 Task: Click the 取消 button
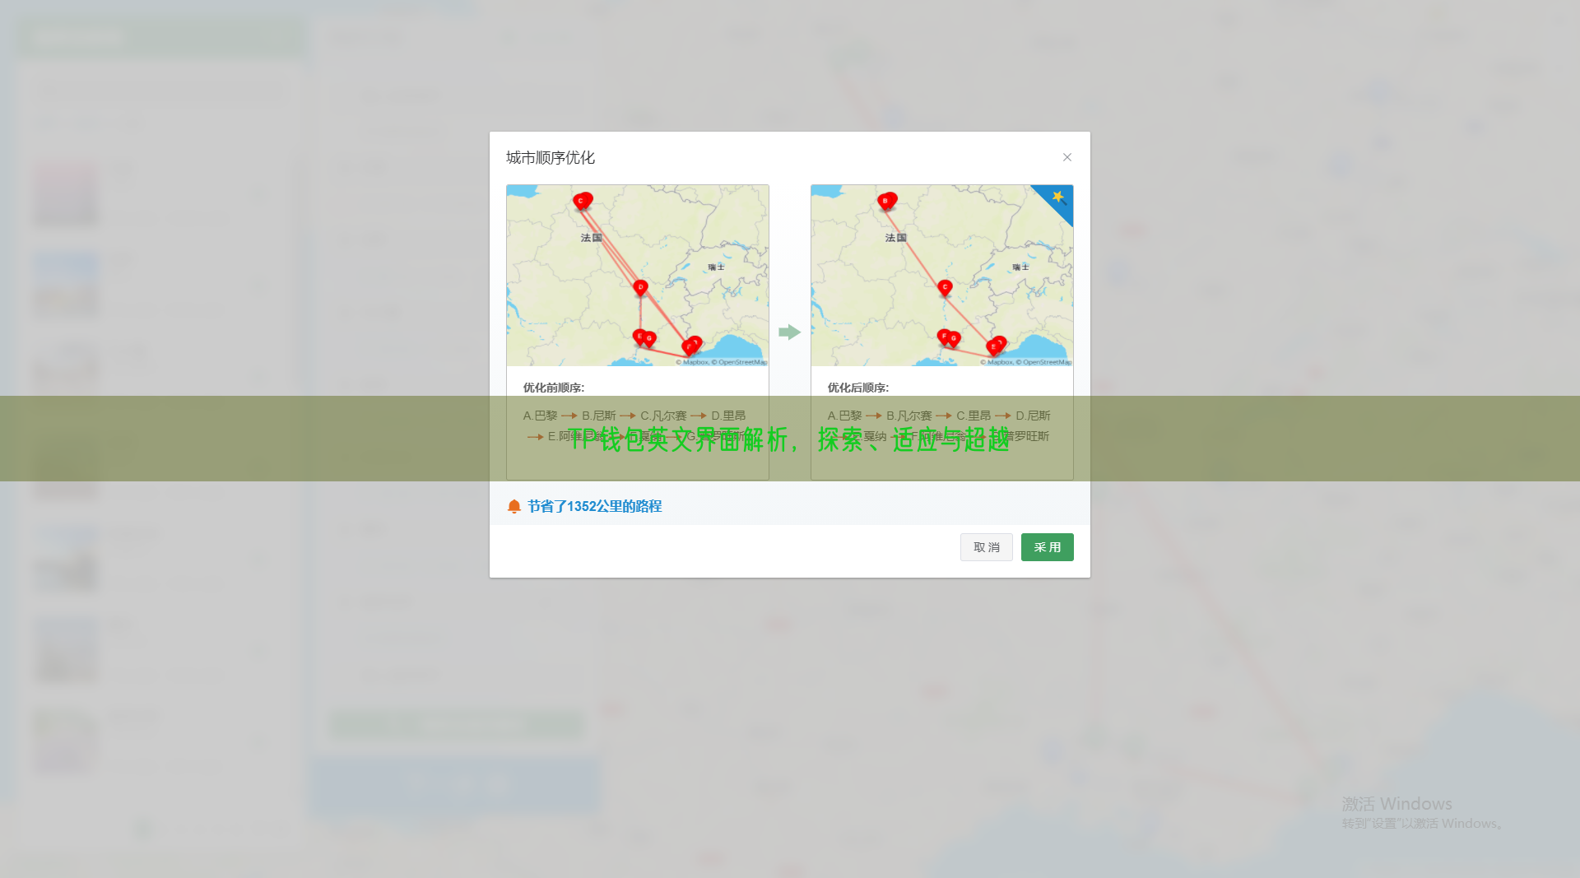pos(986,547)
